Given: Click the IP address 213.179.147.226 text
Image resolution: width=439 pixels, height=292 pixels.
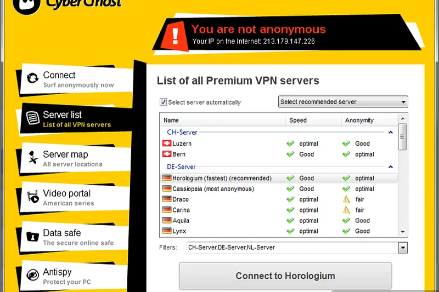Looking at the screenshot, I should pos(289,41).
